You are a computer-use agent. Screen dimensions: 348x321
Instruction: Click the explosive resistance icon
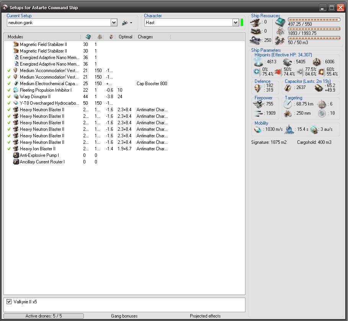pyautogui.click(x=321, y=72)
